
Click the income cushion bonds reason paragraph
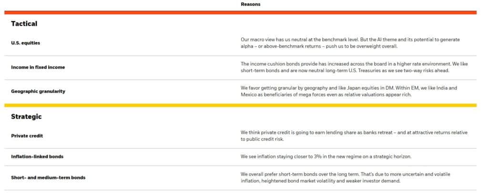(x=350, y=67)
